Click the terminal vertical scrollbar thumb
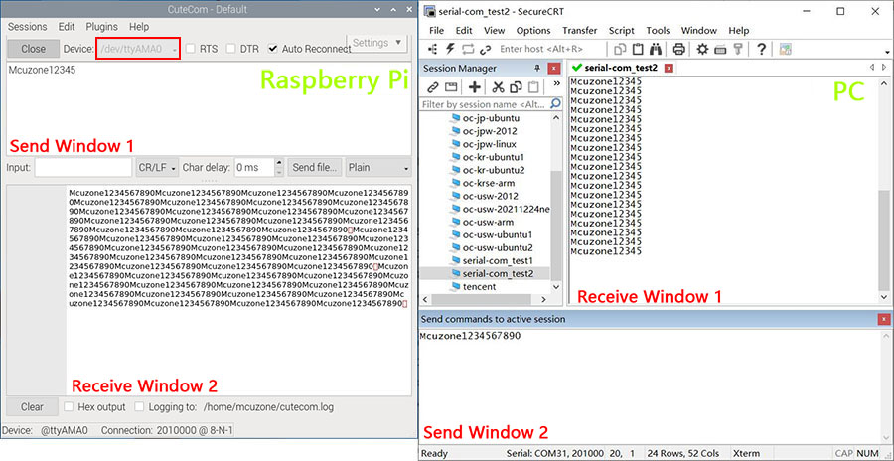 [x=884, y=241]
